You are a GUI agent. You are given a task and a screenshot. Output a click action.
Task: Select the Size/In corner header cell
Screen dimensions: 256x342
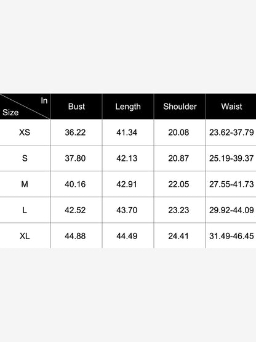(25, 107)
